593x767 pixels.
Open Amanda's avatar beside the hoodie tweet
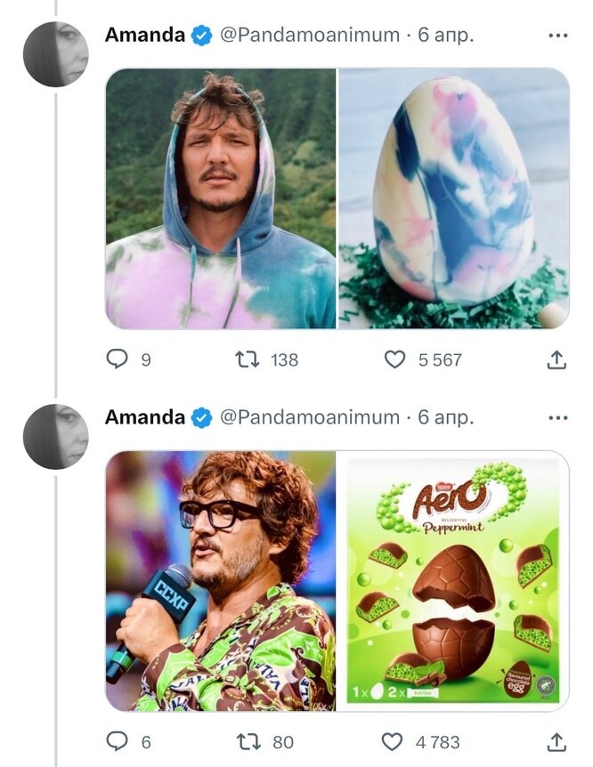click(55, 54)
